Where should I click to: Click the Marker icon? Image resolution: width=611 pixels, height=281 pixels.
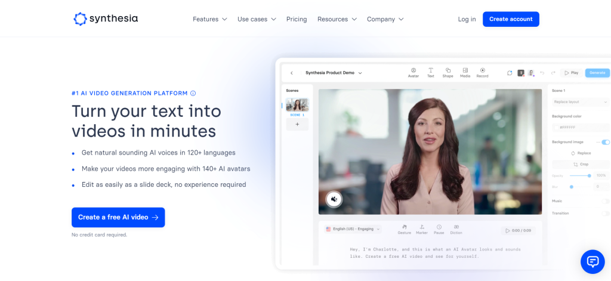click(x=422, y=230)
